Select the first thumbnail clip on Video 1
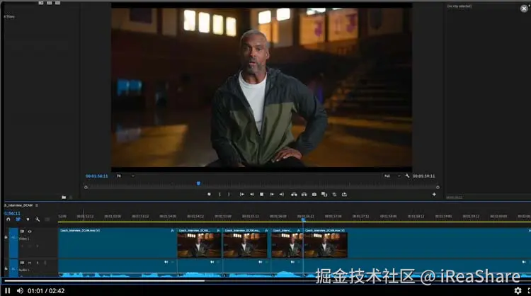This screenshot has height=296, width=531. [x=199, y=243]
